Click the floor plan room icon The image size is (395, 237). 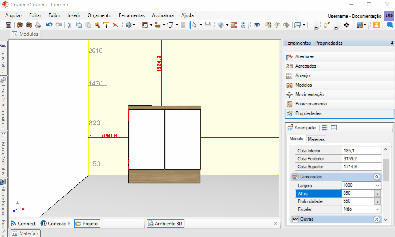tap(145, 25)
